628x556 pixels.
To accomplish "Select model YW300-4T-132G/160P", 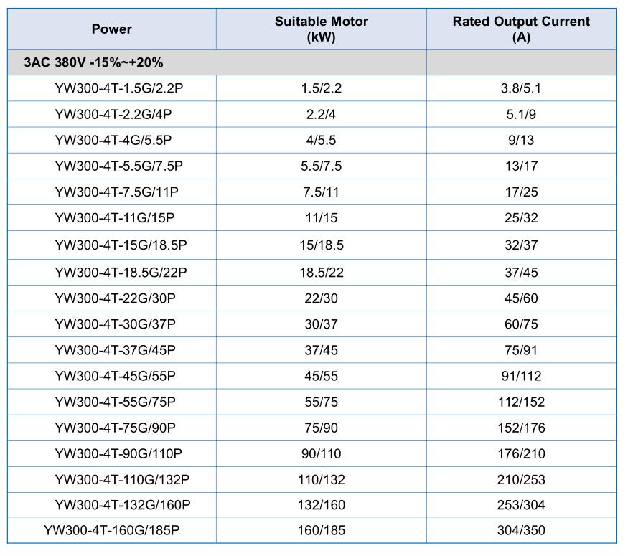I will (x=123, y=505).
